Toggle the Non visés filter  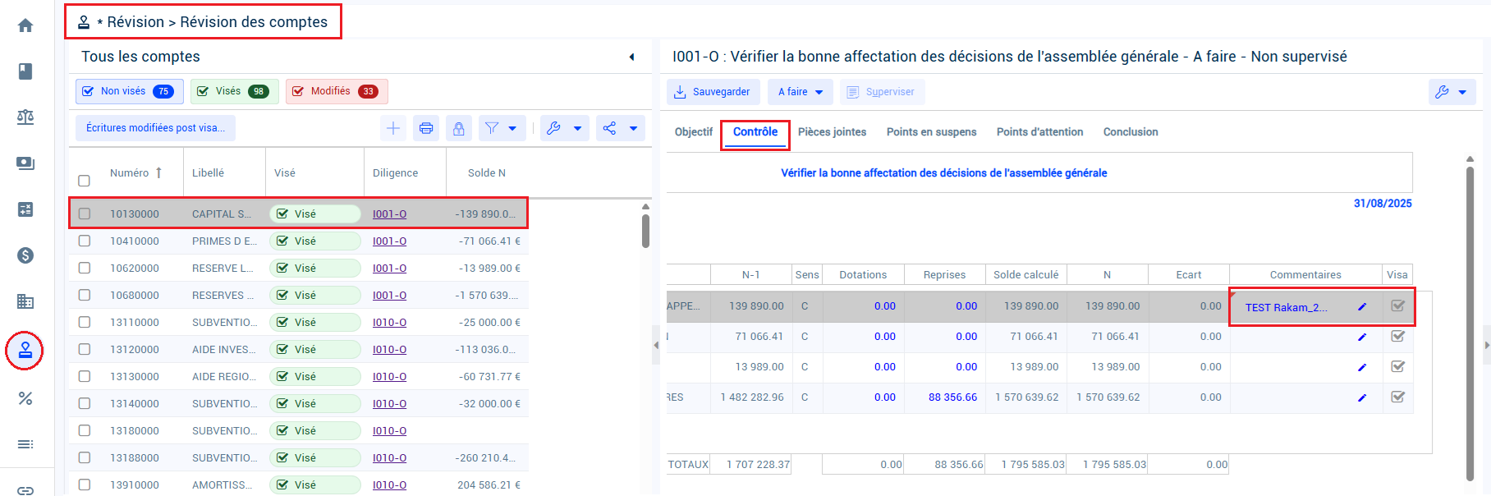[x=128, y=91]
